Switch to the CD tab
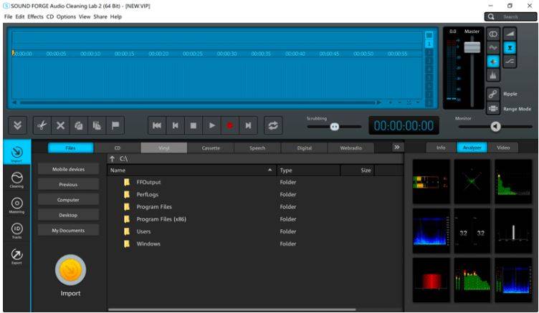Image resolution: width=539 pixels, height=313 pixels. [x=118, y=148]
